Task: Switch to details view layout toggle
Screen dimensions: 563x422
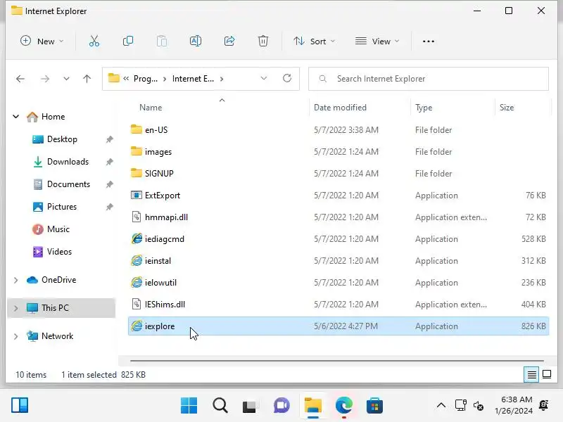Action: tap(531, 375)
